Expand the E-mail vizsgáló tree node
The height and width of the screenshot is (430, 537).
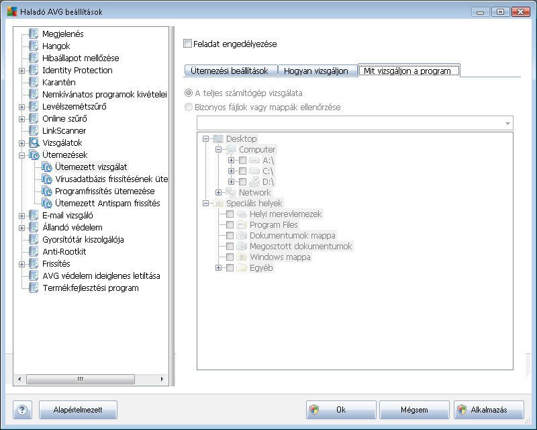point(21,216)
